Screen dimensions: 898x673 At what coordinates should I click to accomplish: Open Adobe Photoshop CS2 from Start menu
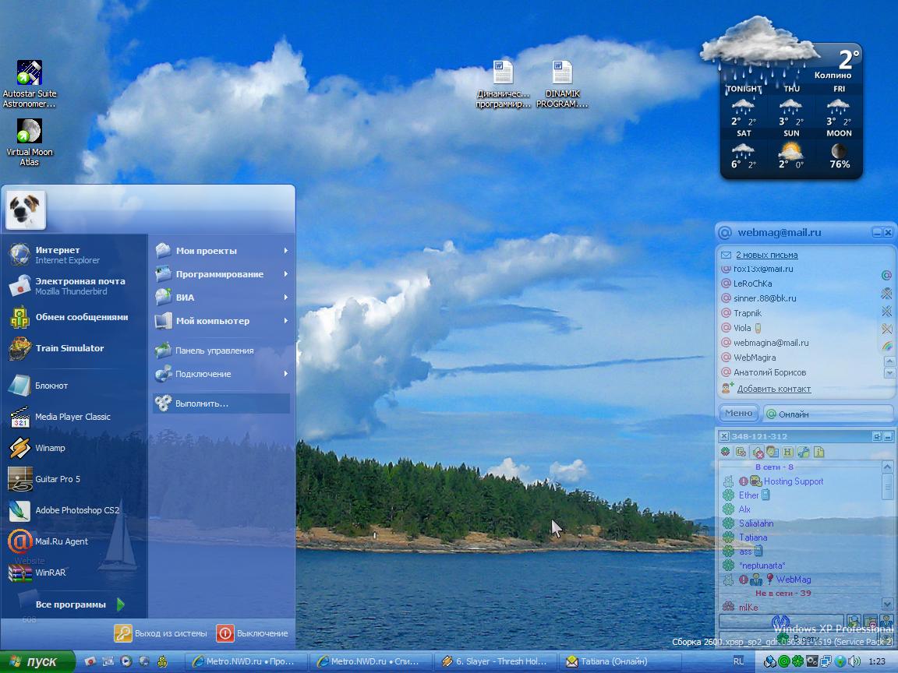click(76, 510)
